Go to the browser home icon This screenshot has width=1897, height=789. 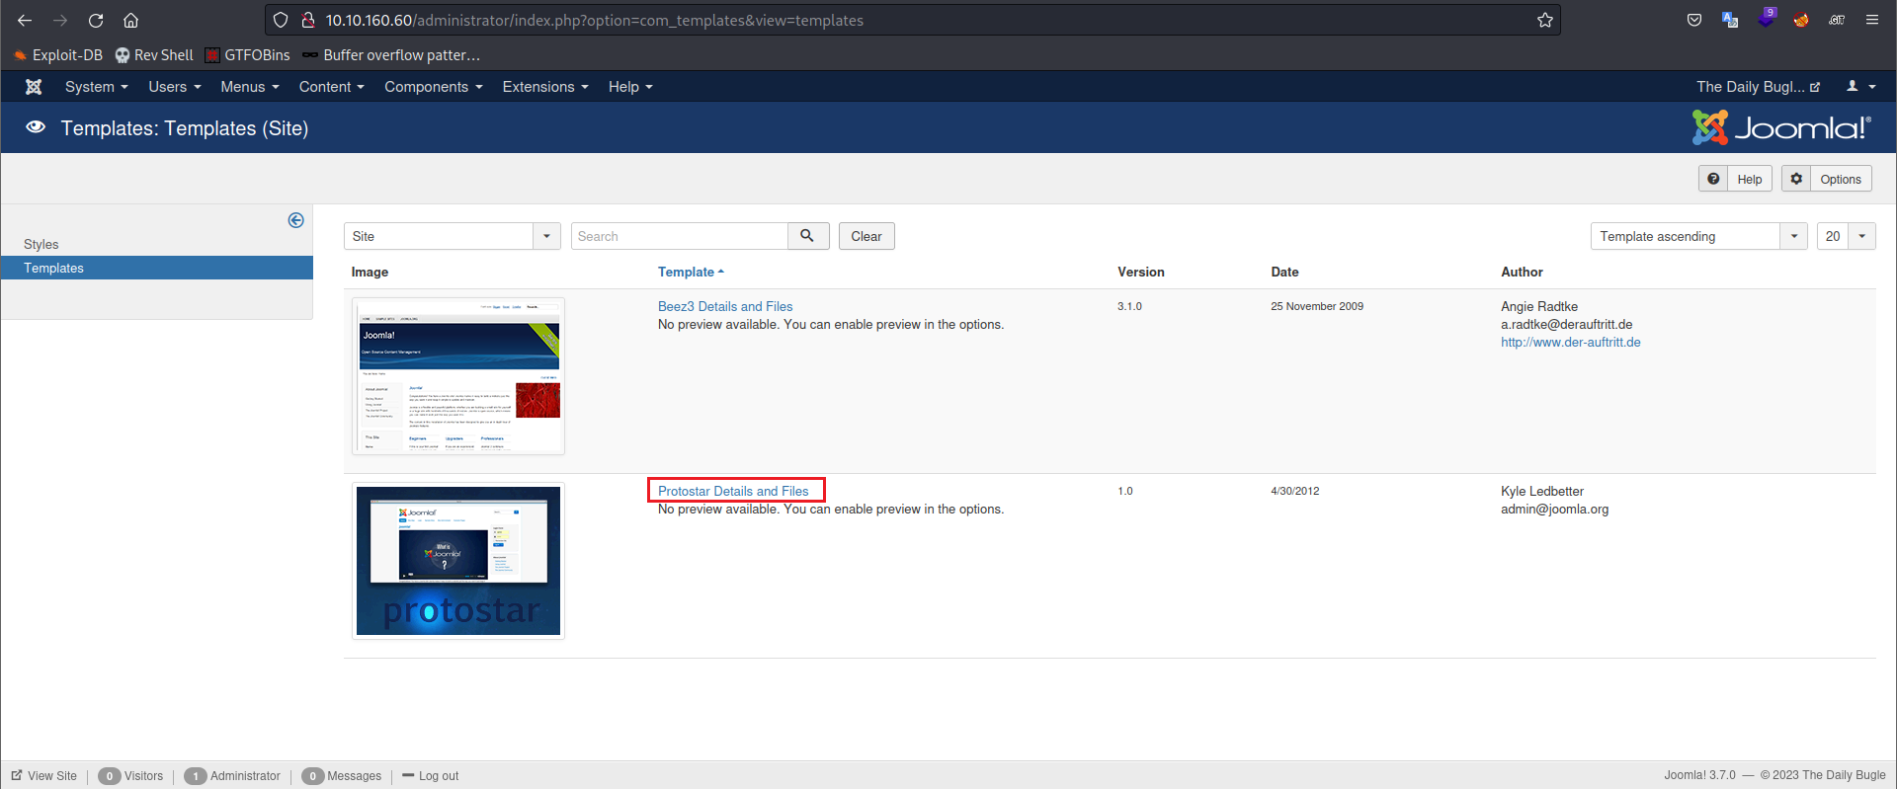[130, 20]
